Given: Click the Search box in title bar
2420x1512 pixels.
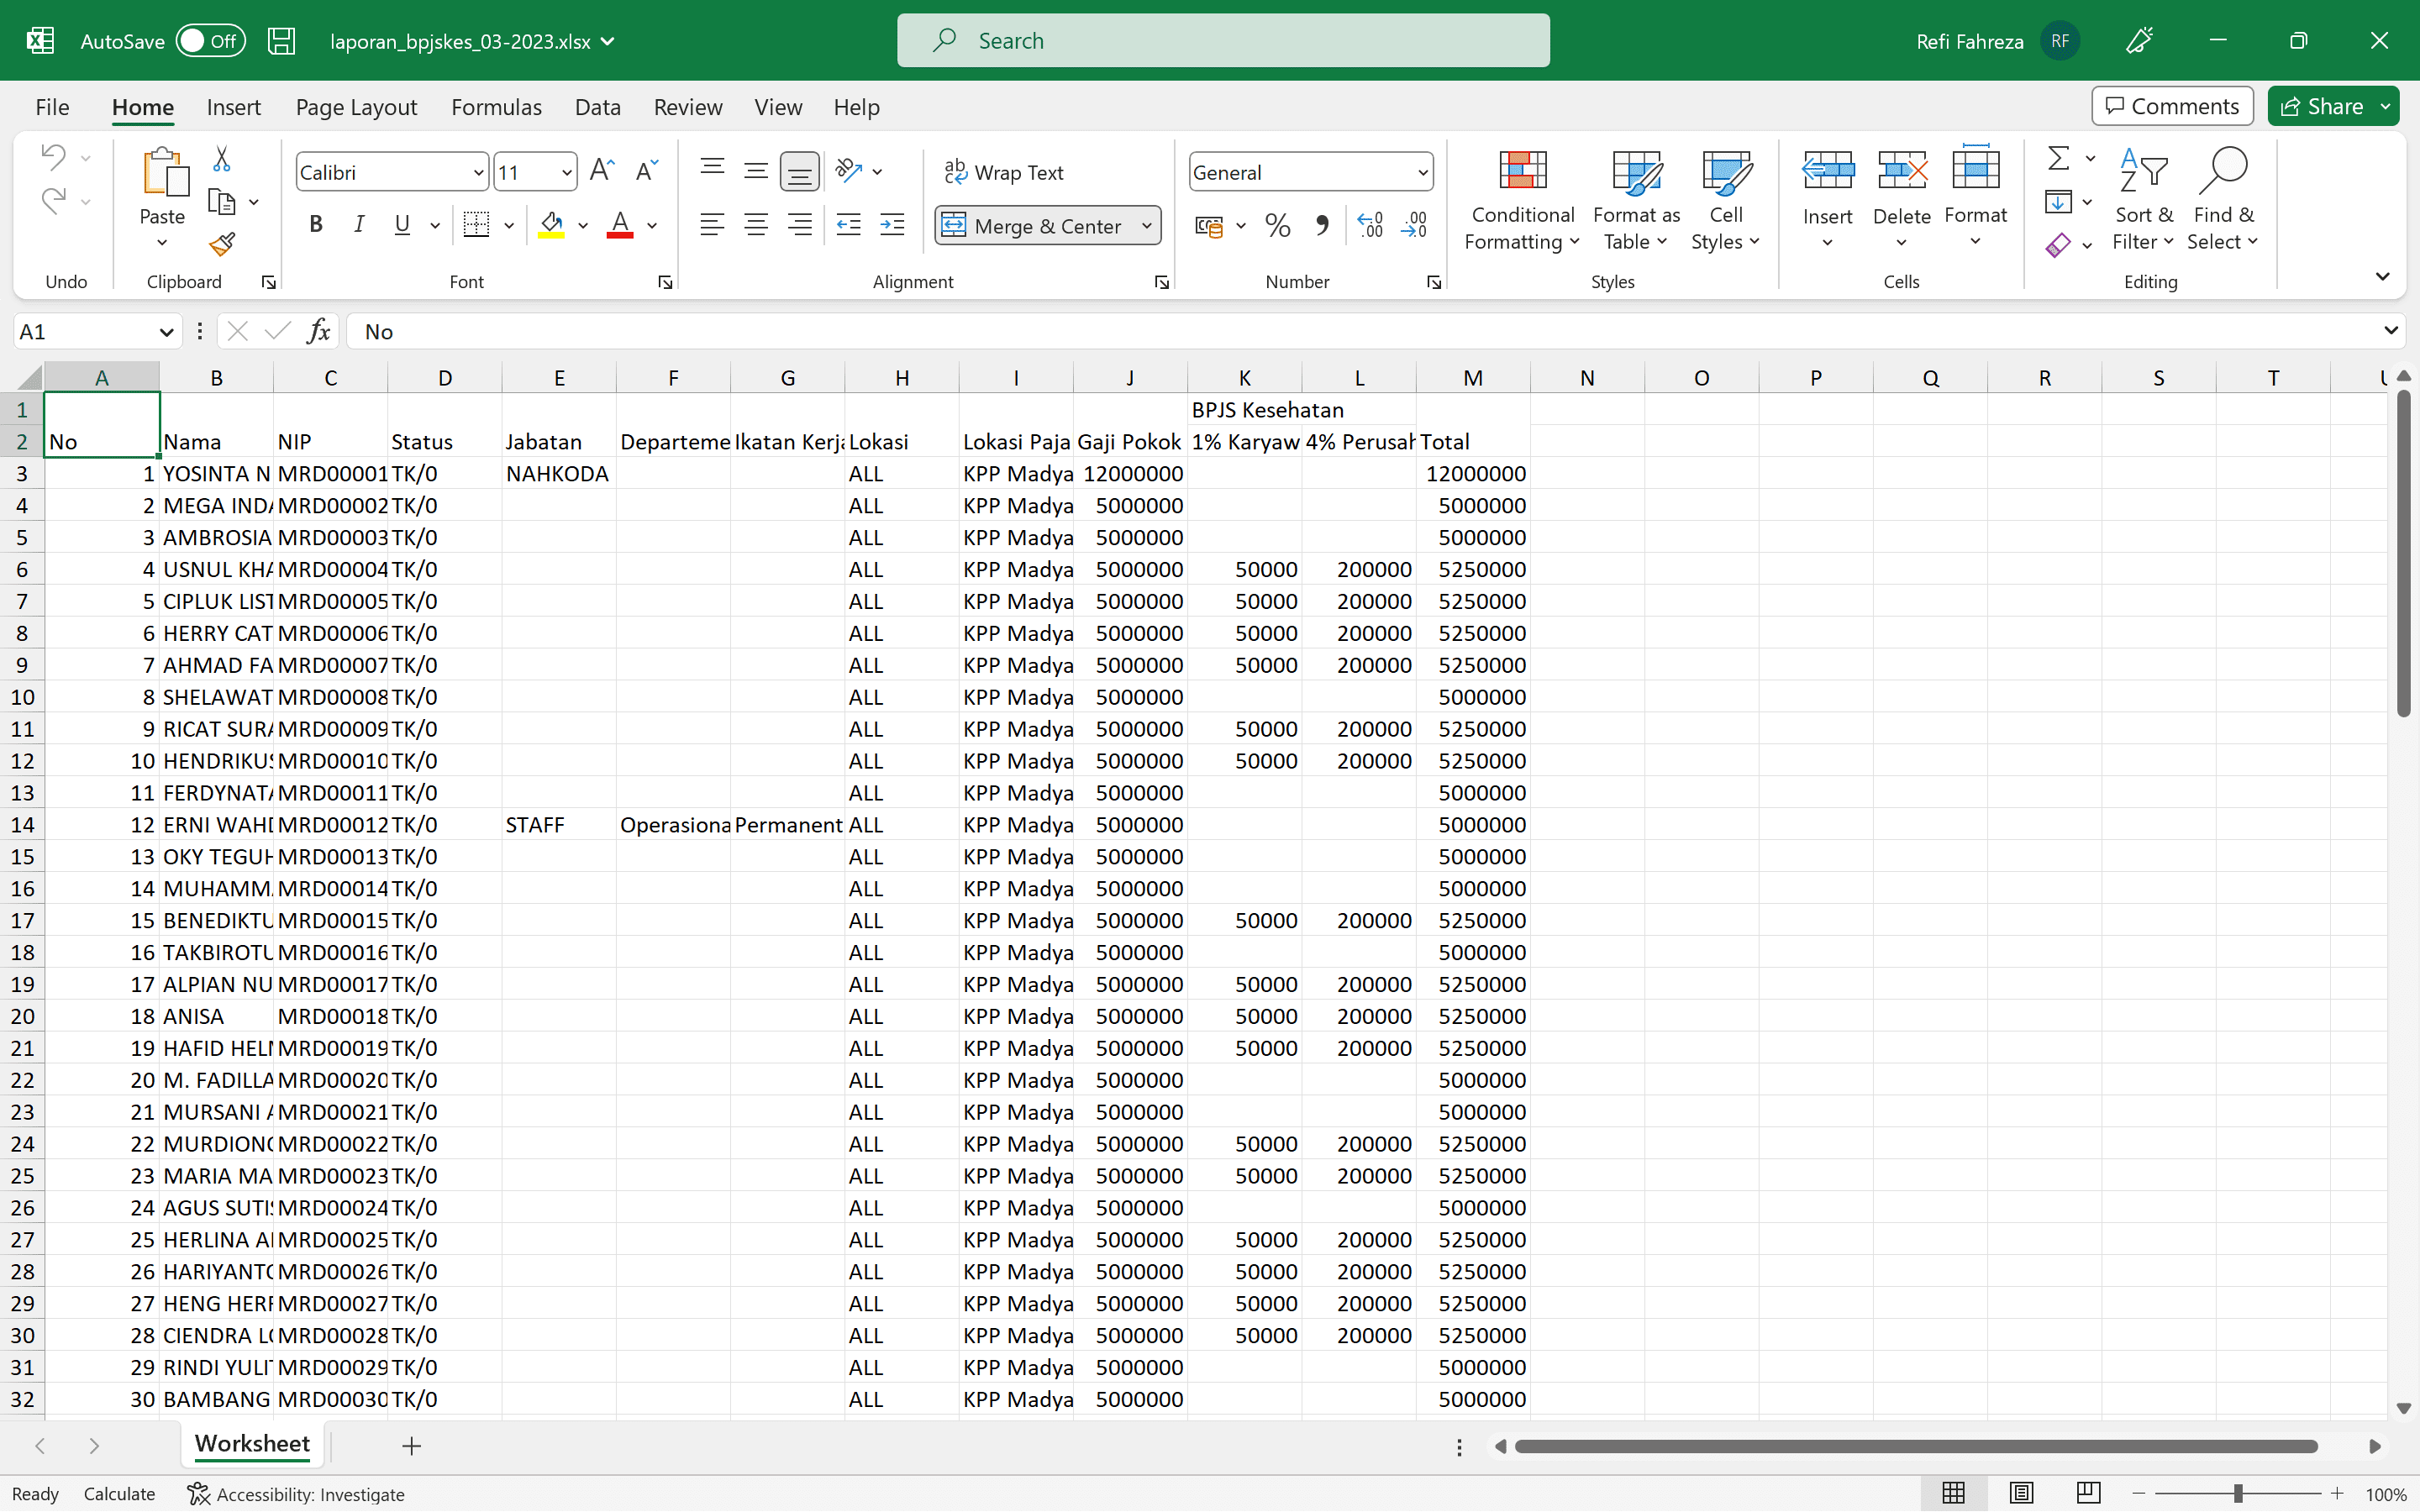Looking at the screenshot, I should (1223, 41).
